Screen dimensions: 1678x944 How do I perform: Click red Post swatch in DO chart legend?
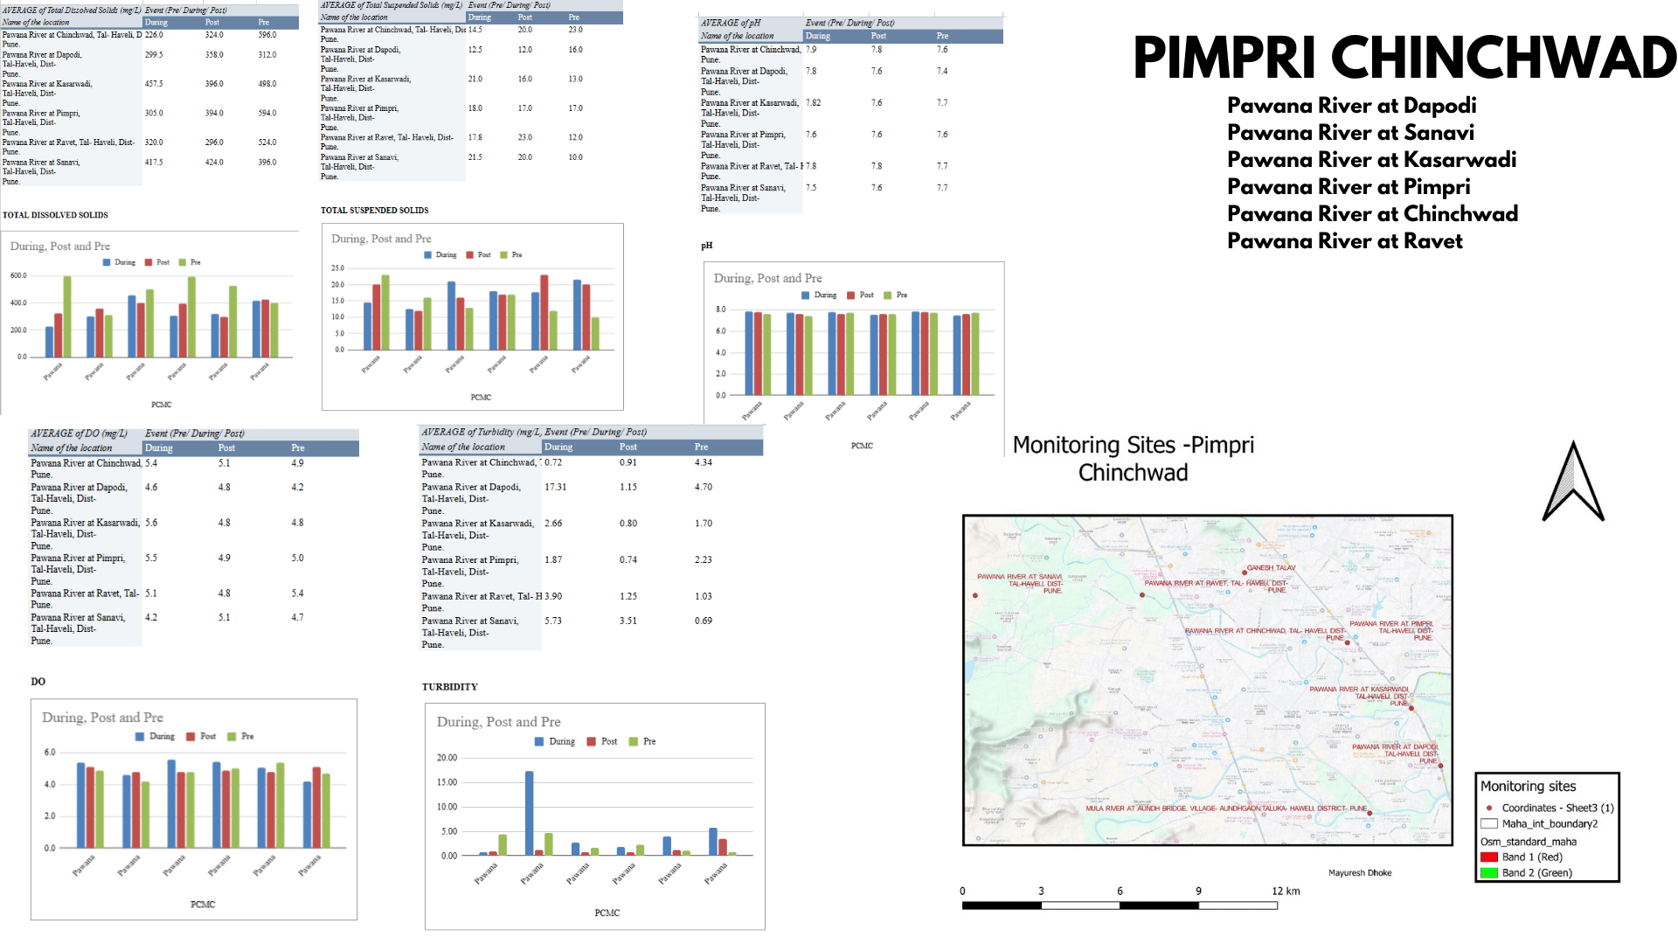191,736
